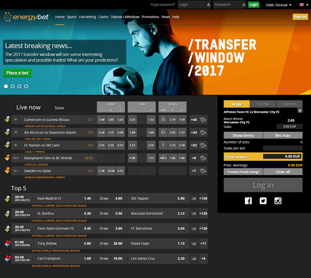
Task: Click Forgot password link
Action: 163,5
